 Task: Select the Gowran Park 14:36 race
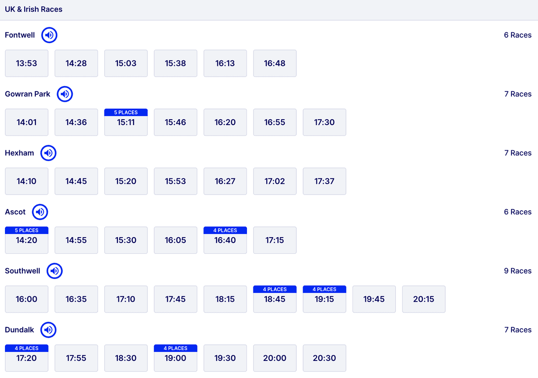pos(76,122)
